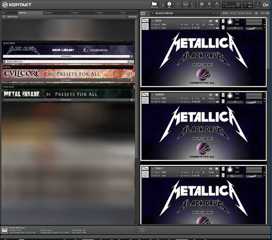
Task: Open TOM 1 snapshot camera view
Action: 211,169
